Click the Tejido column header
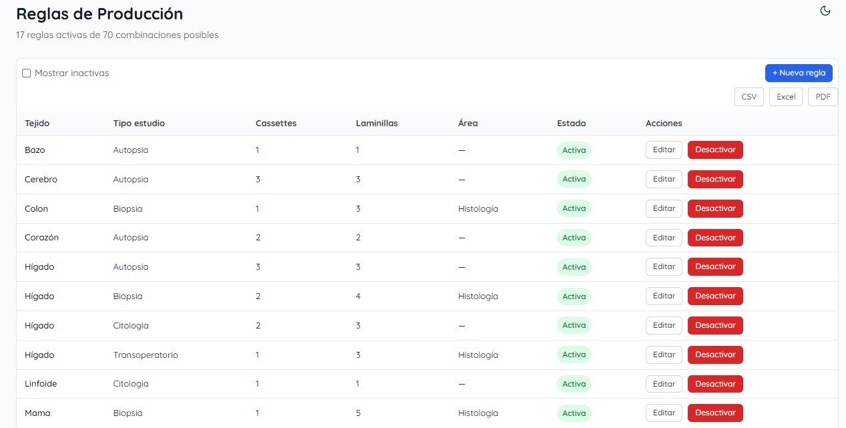Viewport: 846px width, 428px height. coord(37,124)
